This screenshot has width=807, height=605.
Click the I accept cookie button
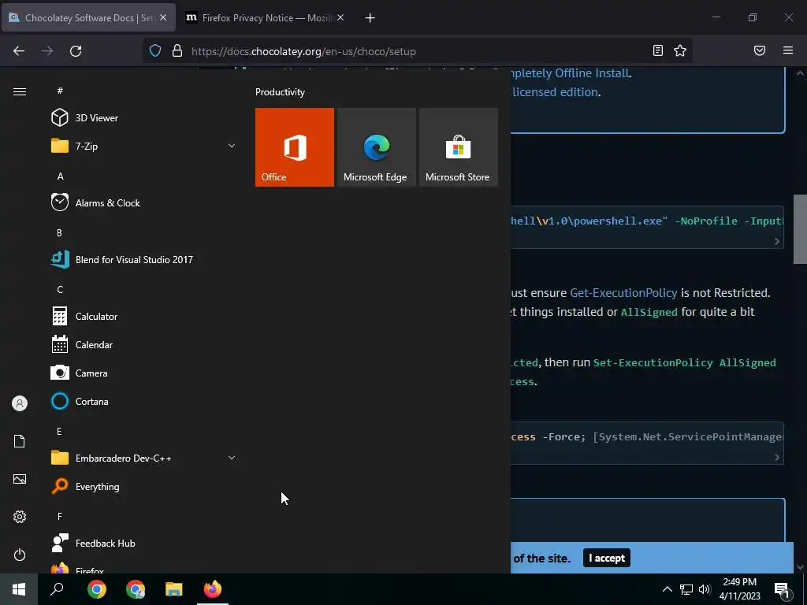tap(606, 559)
